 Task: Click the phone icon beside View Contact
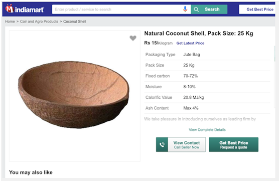162,144
